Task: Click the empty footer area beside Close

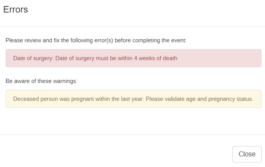Action: point(115,154)
